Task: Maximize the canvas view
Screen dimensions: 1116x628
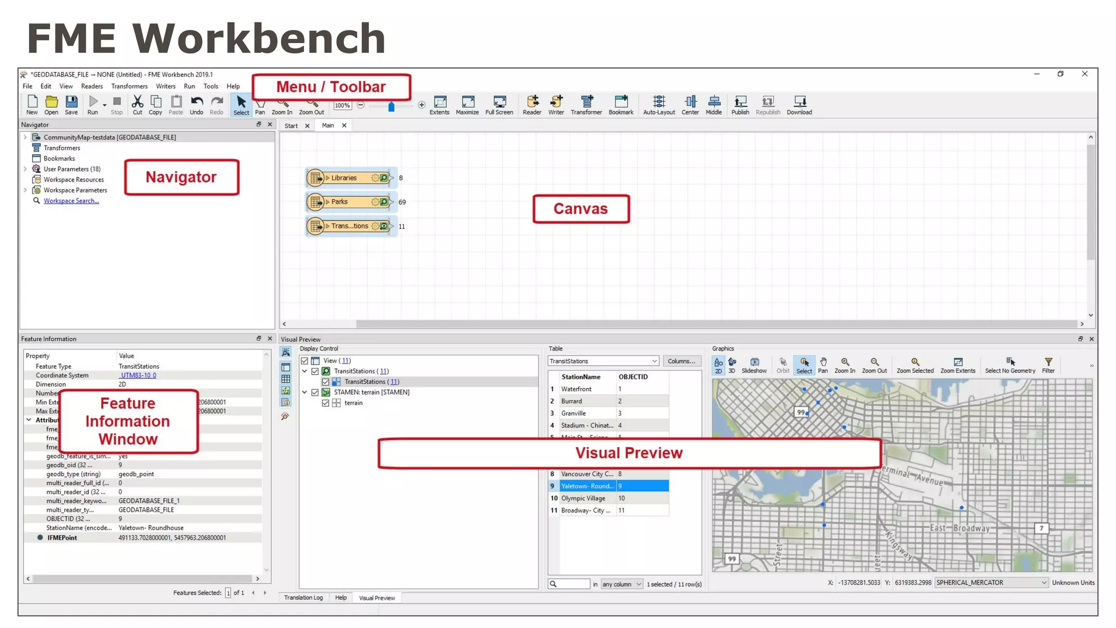Action: [467, 105]
